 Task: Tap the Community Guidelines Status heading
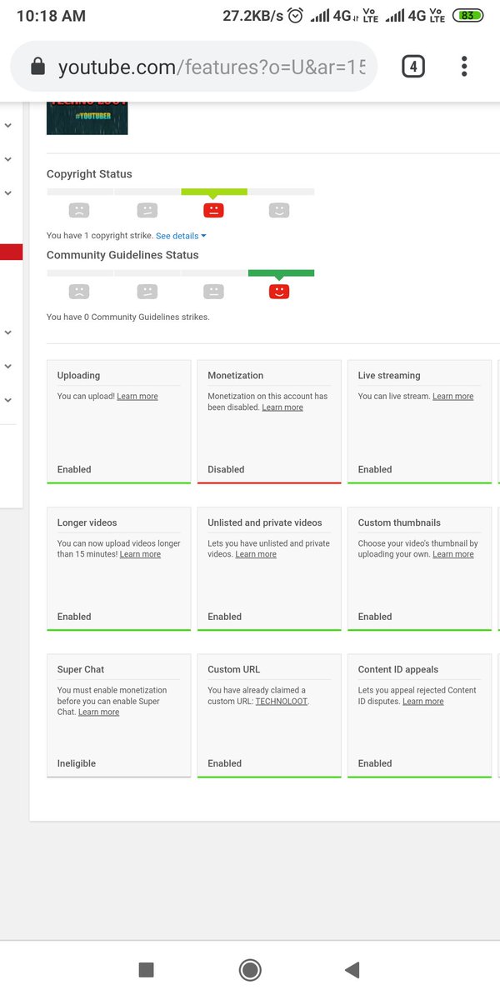click(x=122, y=255)
